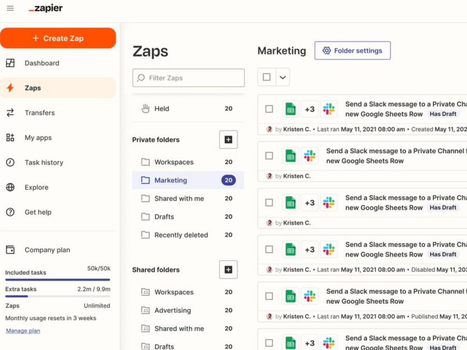Click the Get help question mark icon
Image resolution: width=467 pixels, height=350 pixels.
click(10, 212)
